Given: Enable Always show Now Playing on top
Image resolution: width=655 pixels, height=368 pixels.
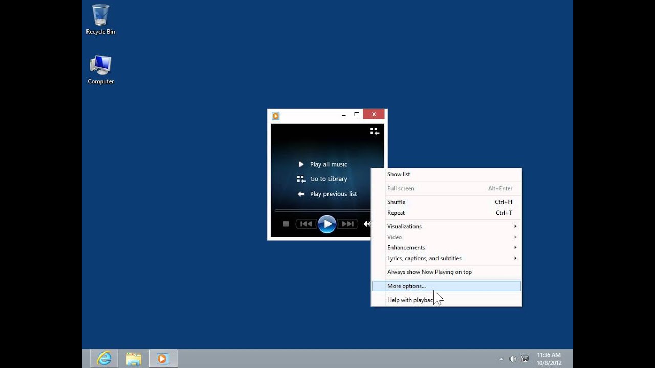Looking at the screenshot, I should point(429,272).
